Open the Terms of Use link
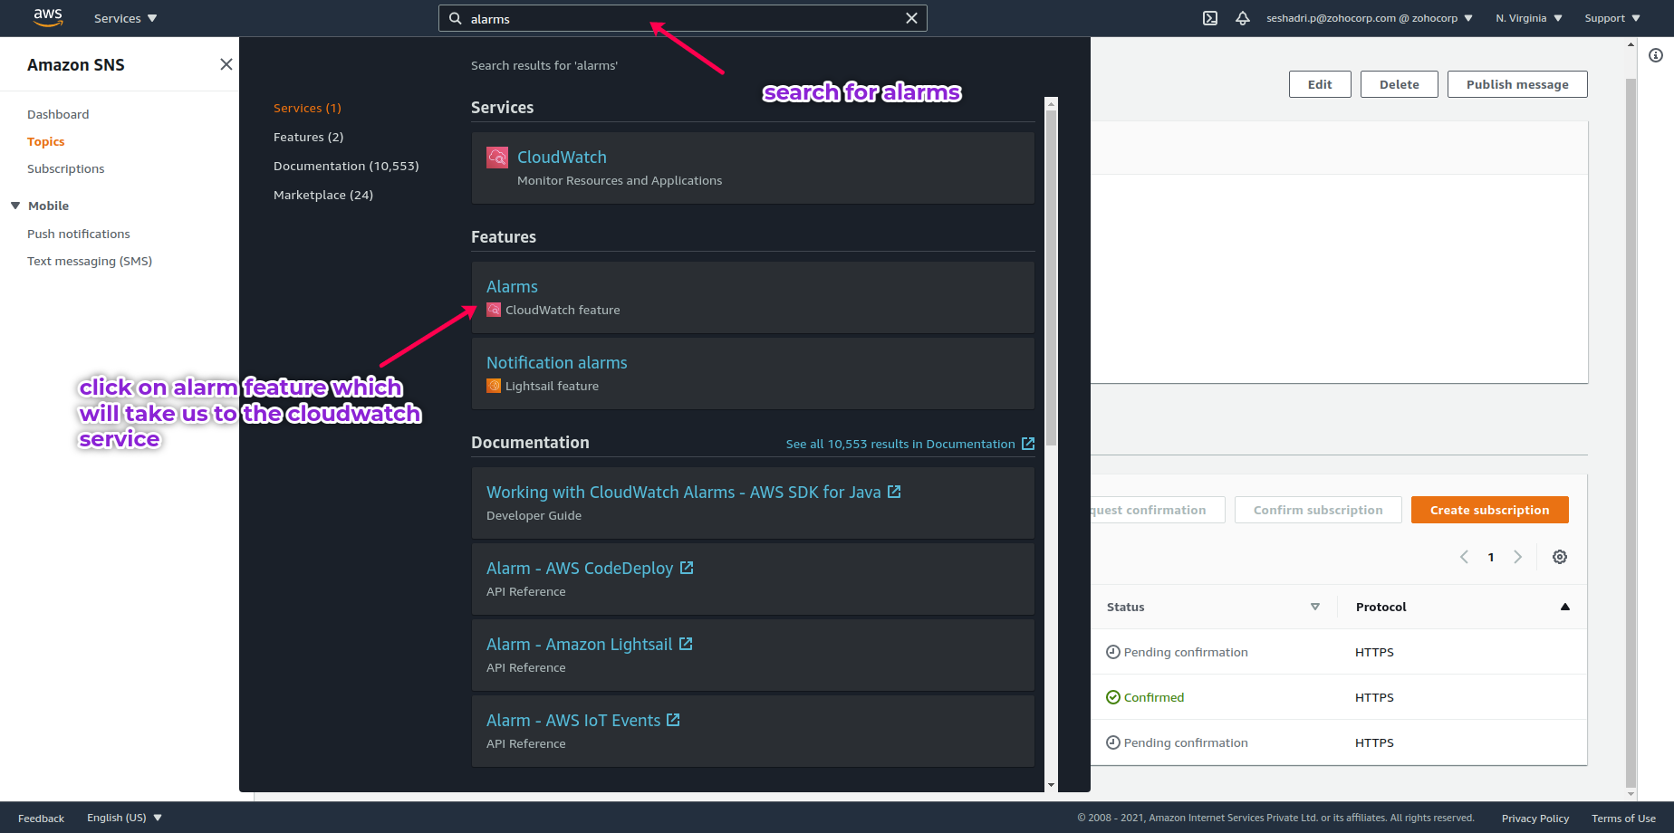The height and width of the screenshot is (833, 1674). point(1623,819)
